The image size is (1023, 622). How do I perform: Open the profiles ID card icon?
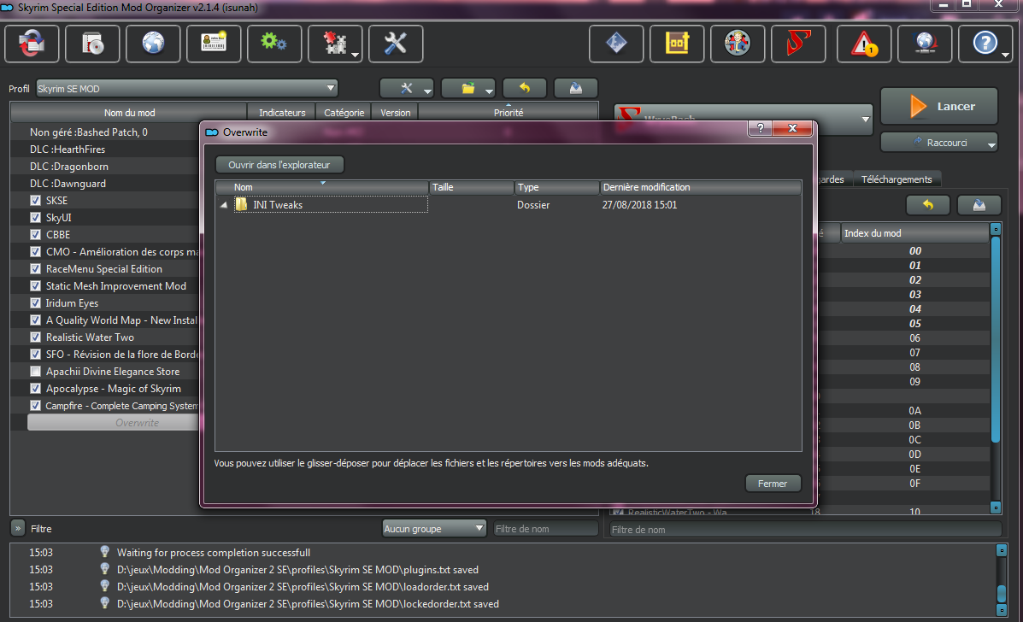click(x=214, y=44)
